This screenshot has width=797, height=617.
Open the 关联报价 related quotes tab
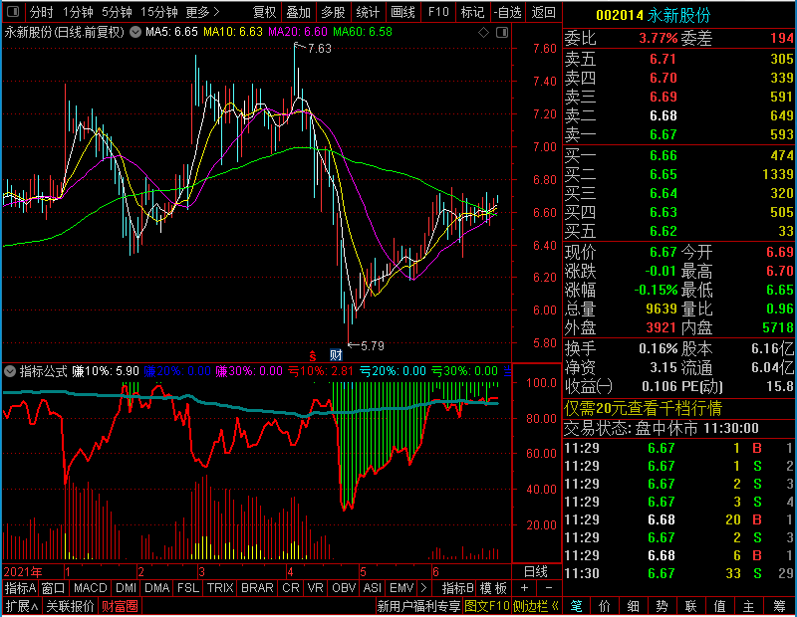click(x=70, y=606)
